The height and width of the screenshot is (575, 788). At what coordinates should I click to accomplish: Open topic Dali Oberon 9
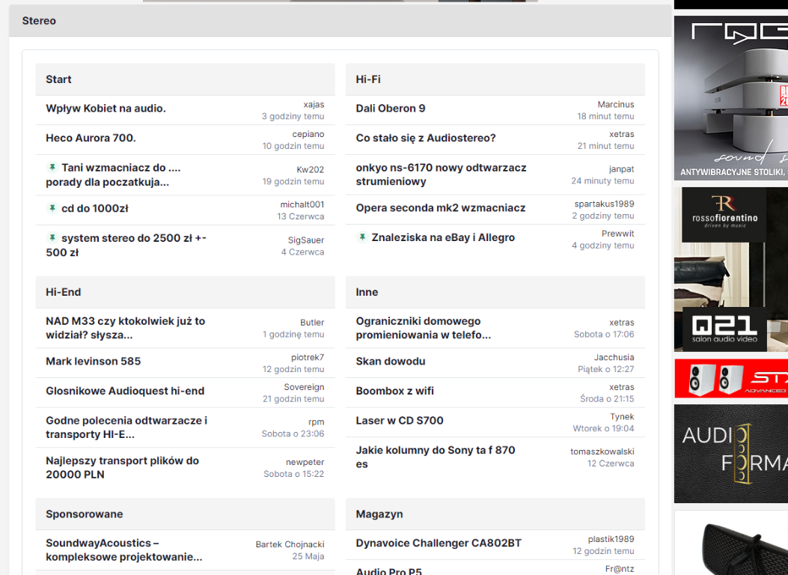391,108
